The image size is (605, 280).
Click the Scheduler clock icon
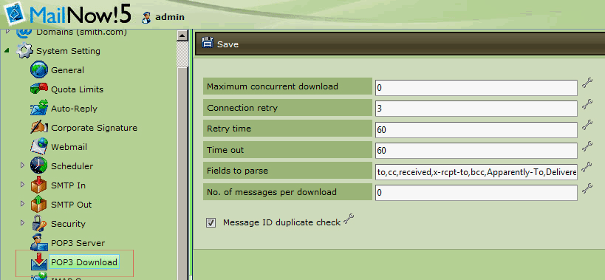pyautogui.click(x=39, y=165)
